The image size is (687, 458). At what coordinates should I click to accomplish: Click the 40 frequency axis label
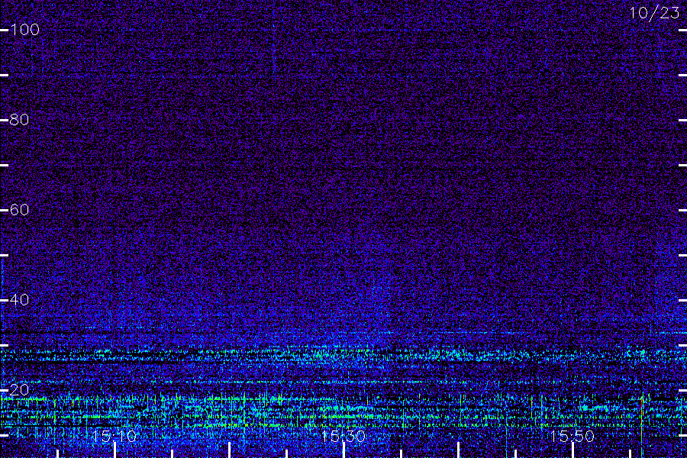[x=19, y=300]
